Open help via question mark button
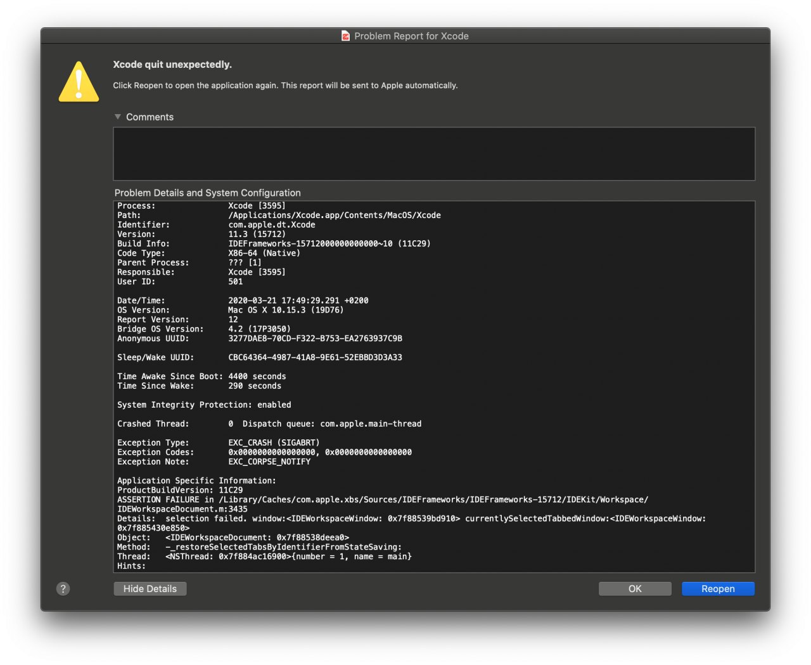This screenshot has width=811, height=665. (x=63, y=589)
